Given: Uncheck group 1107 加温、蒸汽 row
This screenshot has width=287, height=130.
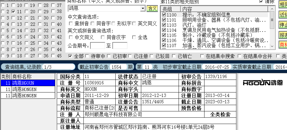Looking at the screenshot, I should pos(164,45).
